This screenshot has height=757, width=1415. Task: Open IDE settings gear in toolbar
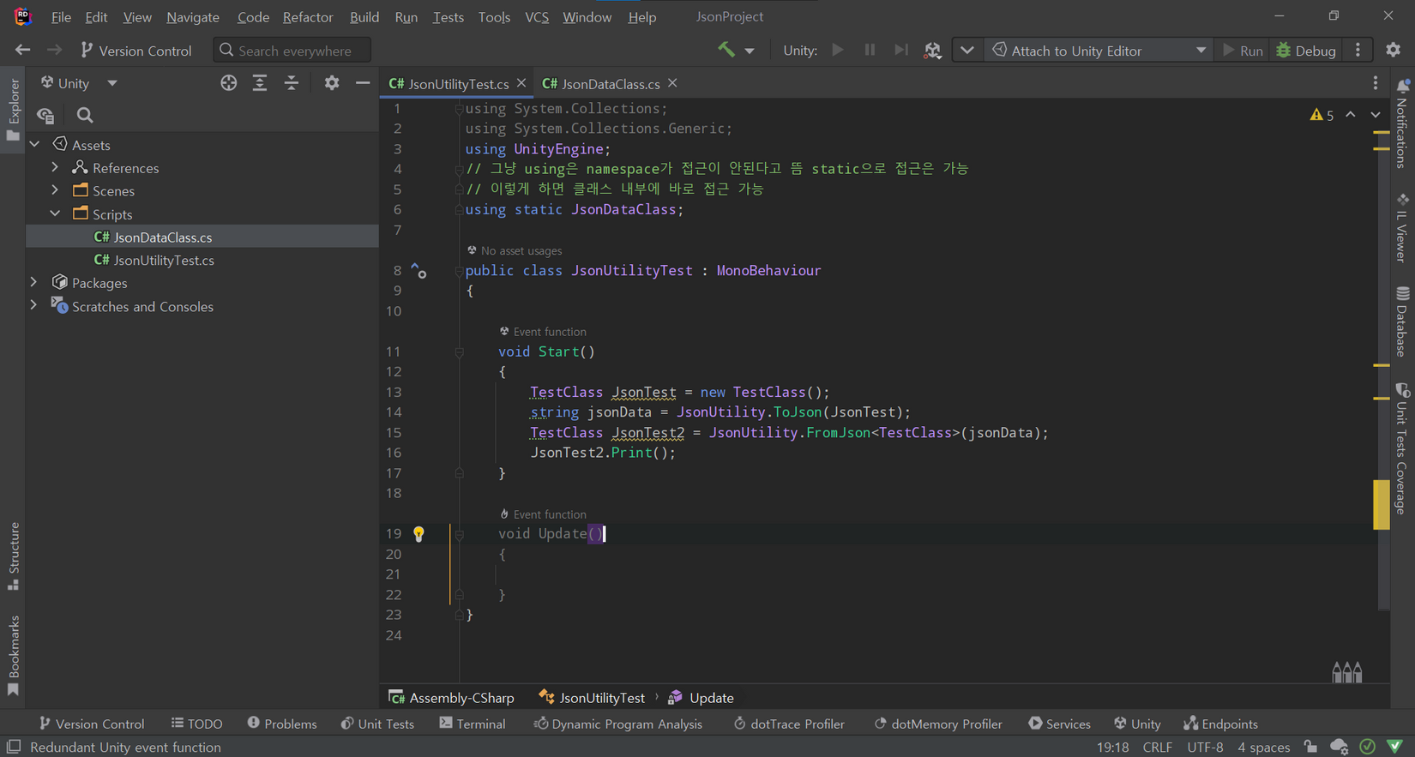coord(1394,51)
